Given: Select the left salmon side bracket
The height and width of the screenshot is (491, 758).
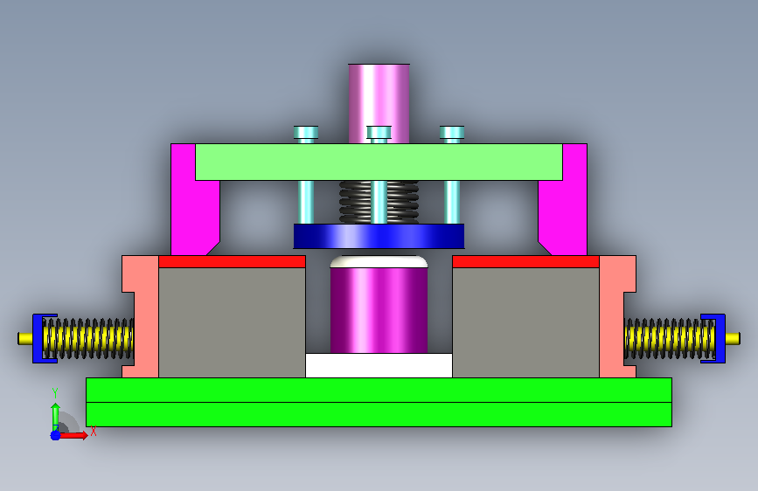Looking at the screenshot, I should pyautogui.click(x=146, y=316).
